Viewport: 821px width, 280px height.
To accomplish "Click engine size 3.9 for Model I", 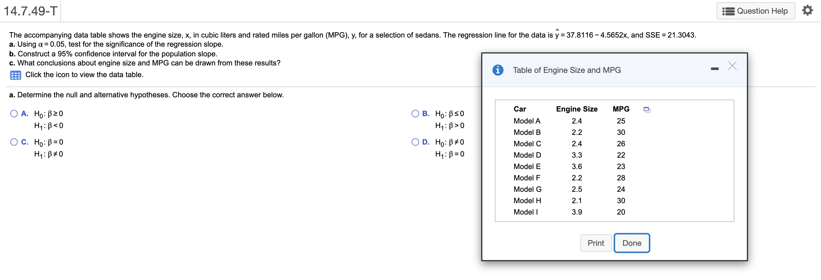I will pyautogui.click(x=576, y=212).
